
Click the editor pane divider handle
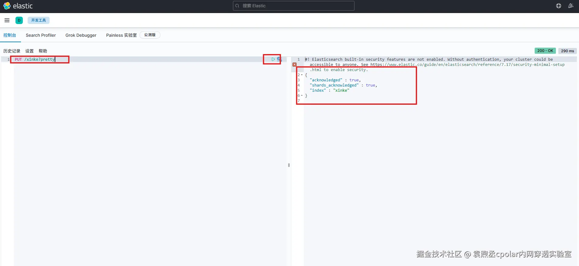pyautogui.click(x=289, y=165)
